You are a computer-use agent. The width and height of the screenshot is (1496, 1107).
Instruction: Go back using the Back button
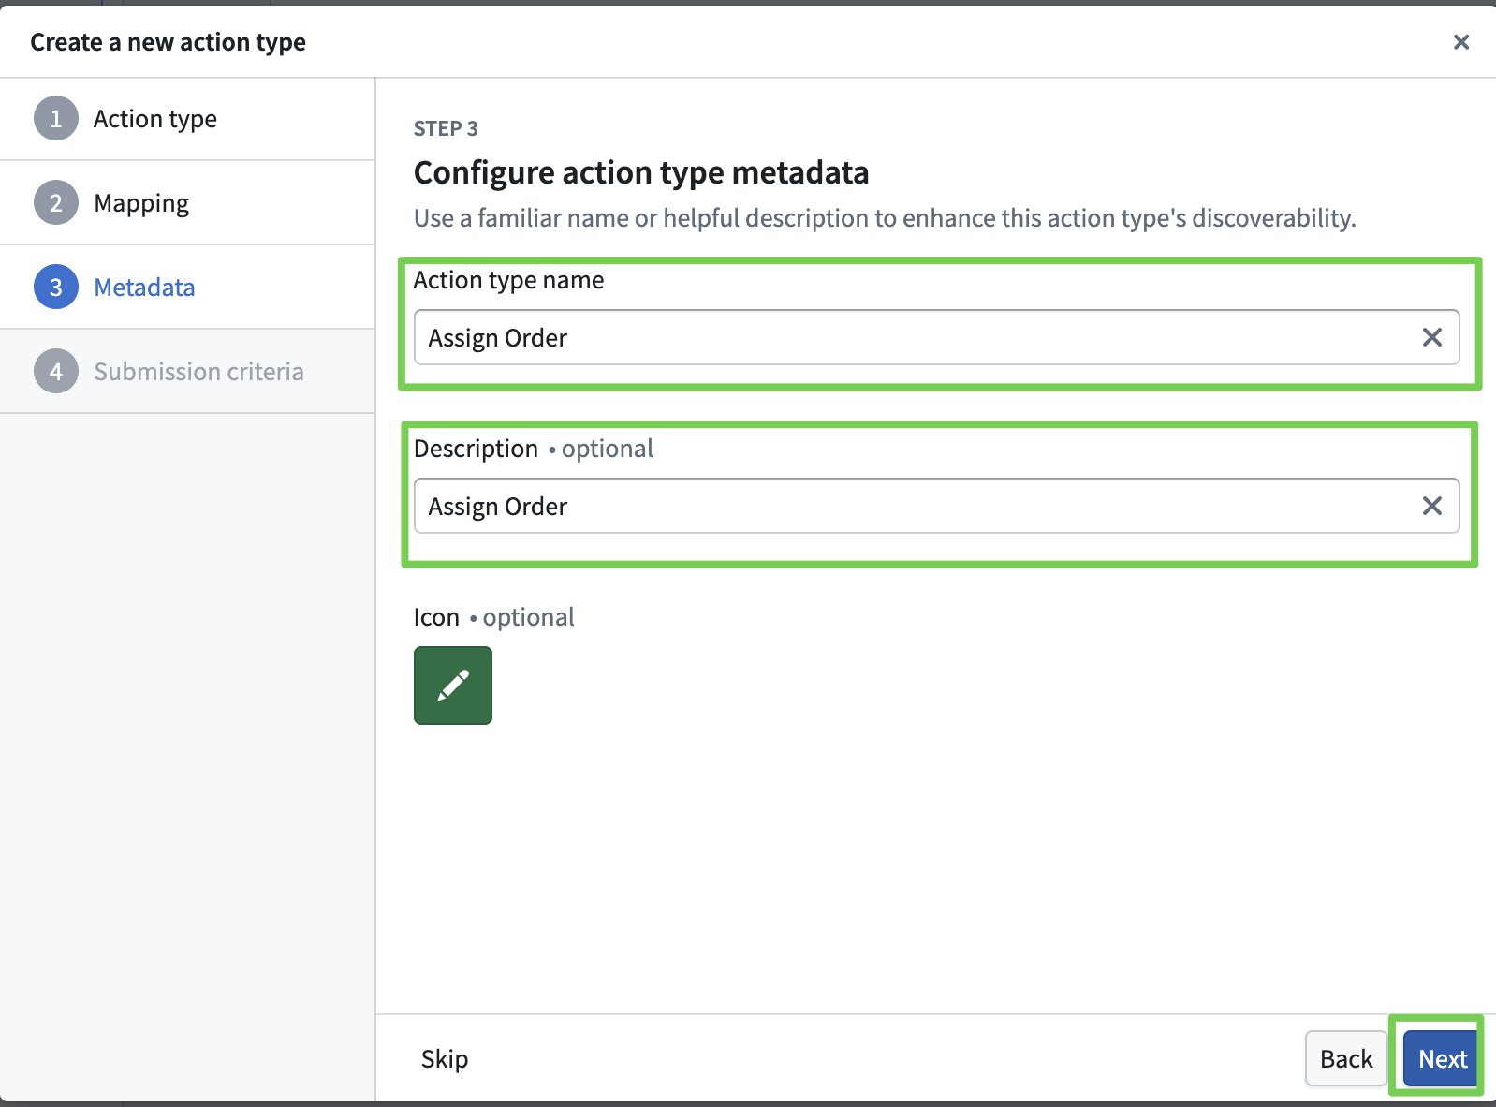pos(1345,1059)
